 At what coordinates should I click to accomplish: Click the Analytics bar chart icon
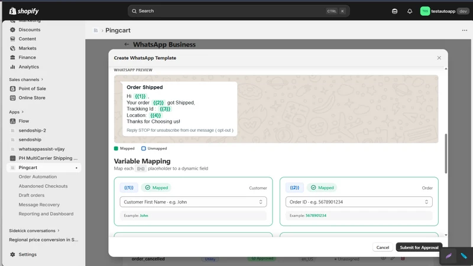12,67
